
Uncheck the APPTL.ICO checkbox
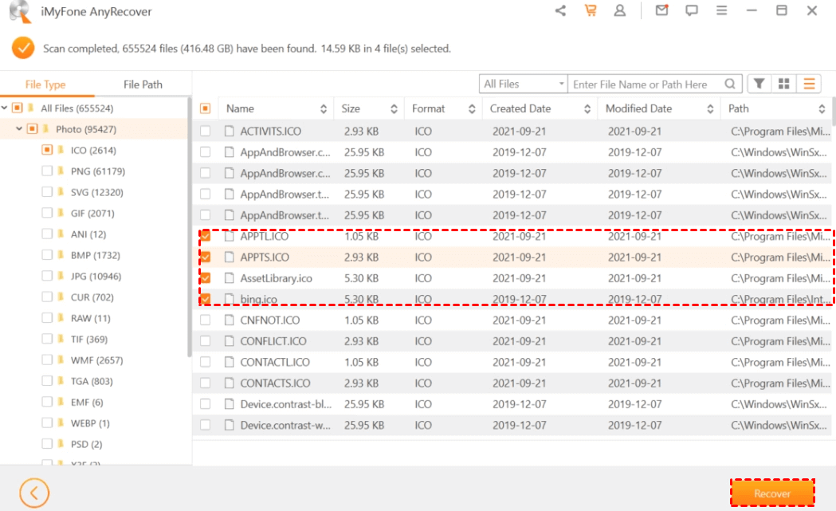coord(206,236)
